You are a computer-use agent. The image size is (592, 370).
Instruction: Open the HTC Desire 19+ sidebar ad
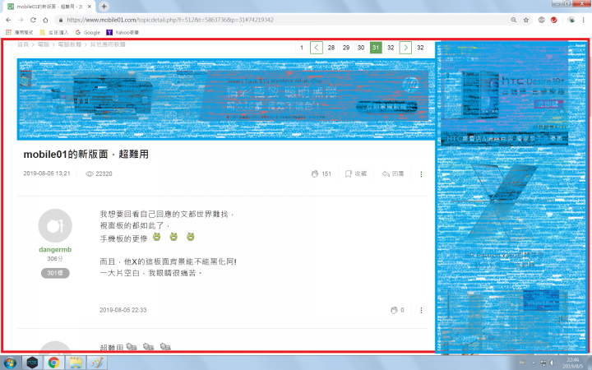504,94
